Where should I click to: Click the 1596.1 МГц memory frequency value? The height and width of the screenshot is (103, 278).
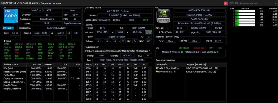click(103, 32)
